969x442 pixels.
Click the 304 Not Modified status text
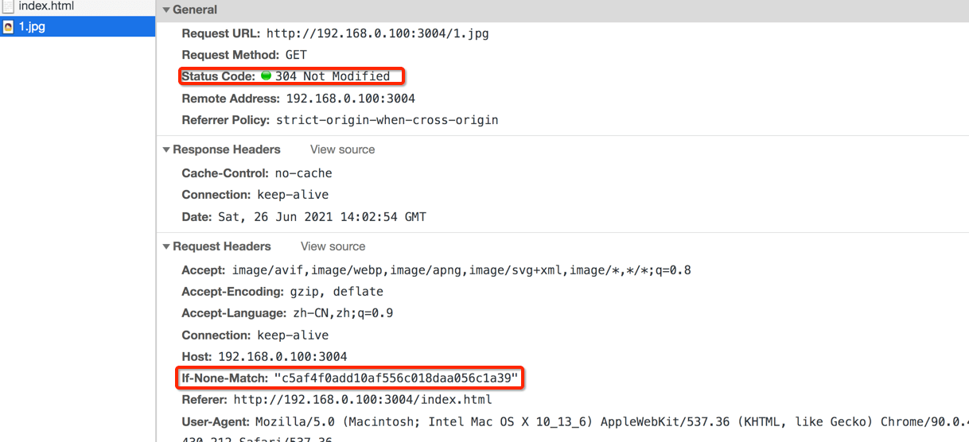(x=333, y=76)
